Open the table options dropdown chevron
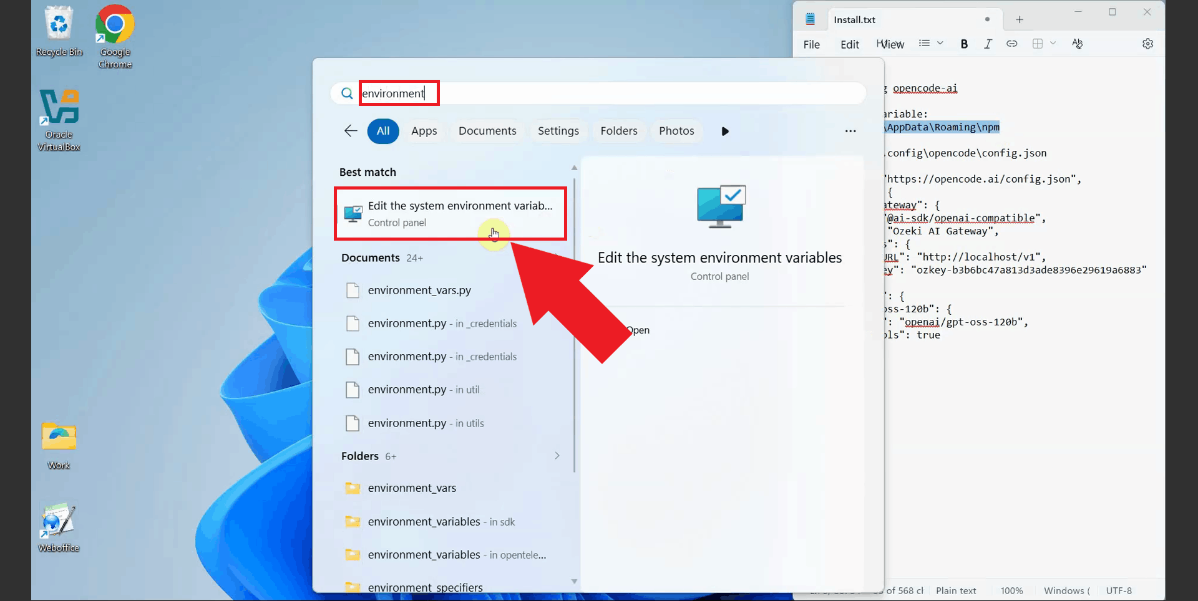The height and width of the screenshot is (601, 1198). point(1054,44)
